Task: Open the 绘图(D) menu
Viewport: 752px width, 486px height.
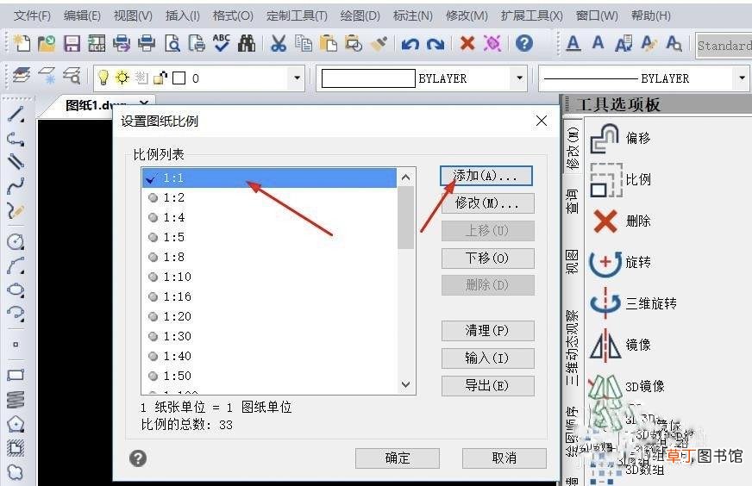Action: click(360, 16)
